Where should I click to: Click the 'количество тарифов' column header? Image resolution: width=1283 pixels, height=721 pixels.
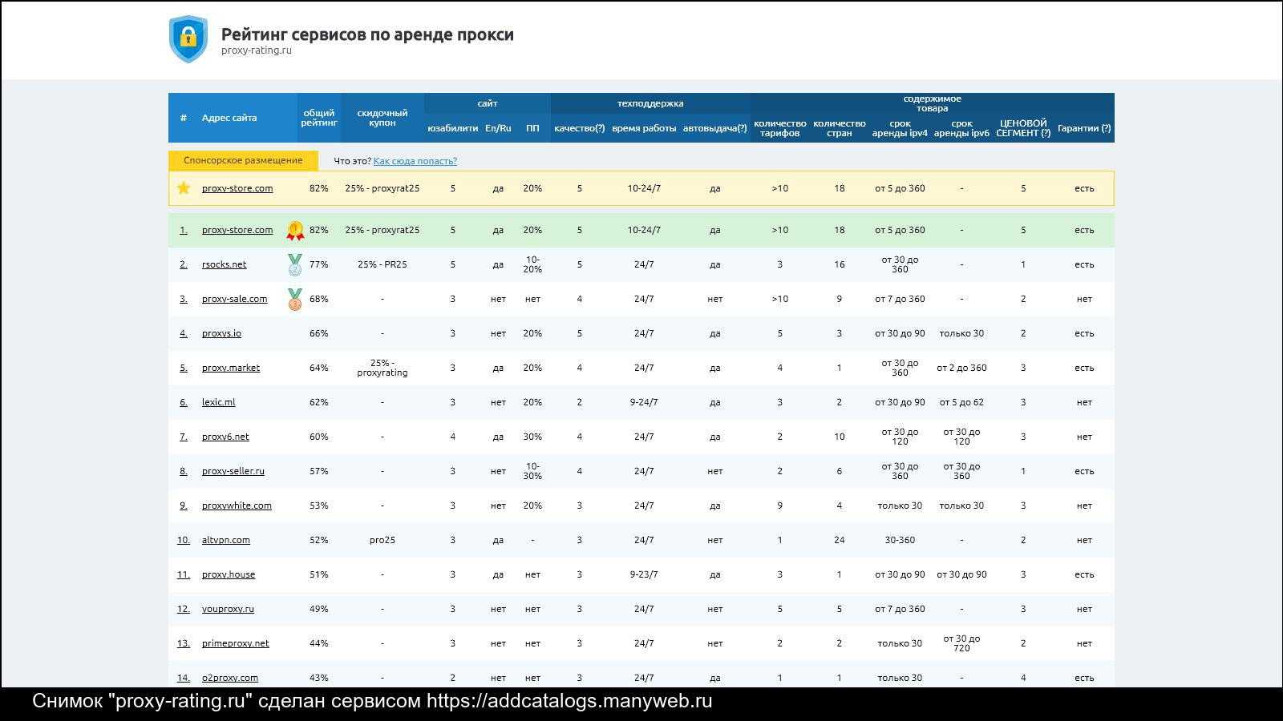[779, 128]
